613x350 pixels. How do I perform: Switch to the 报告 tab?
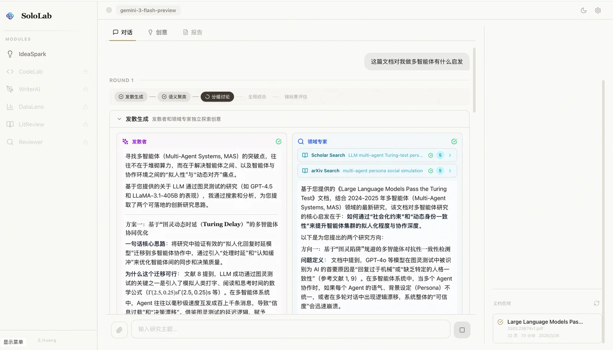point(193,32)
